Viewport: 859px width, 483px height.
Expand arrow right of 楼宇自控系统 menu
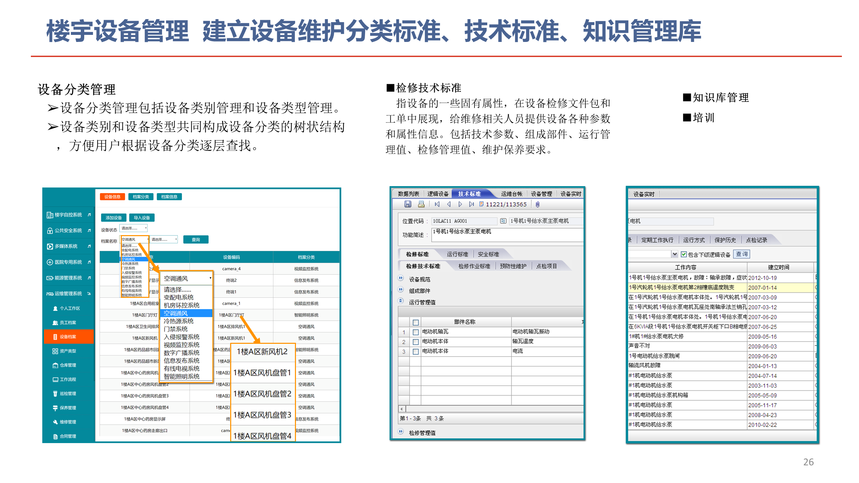coord(89,215)
